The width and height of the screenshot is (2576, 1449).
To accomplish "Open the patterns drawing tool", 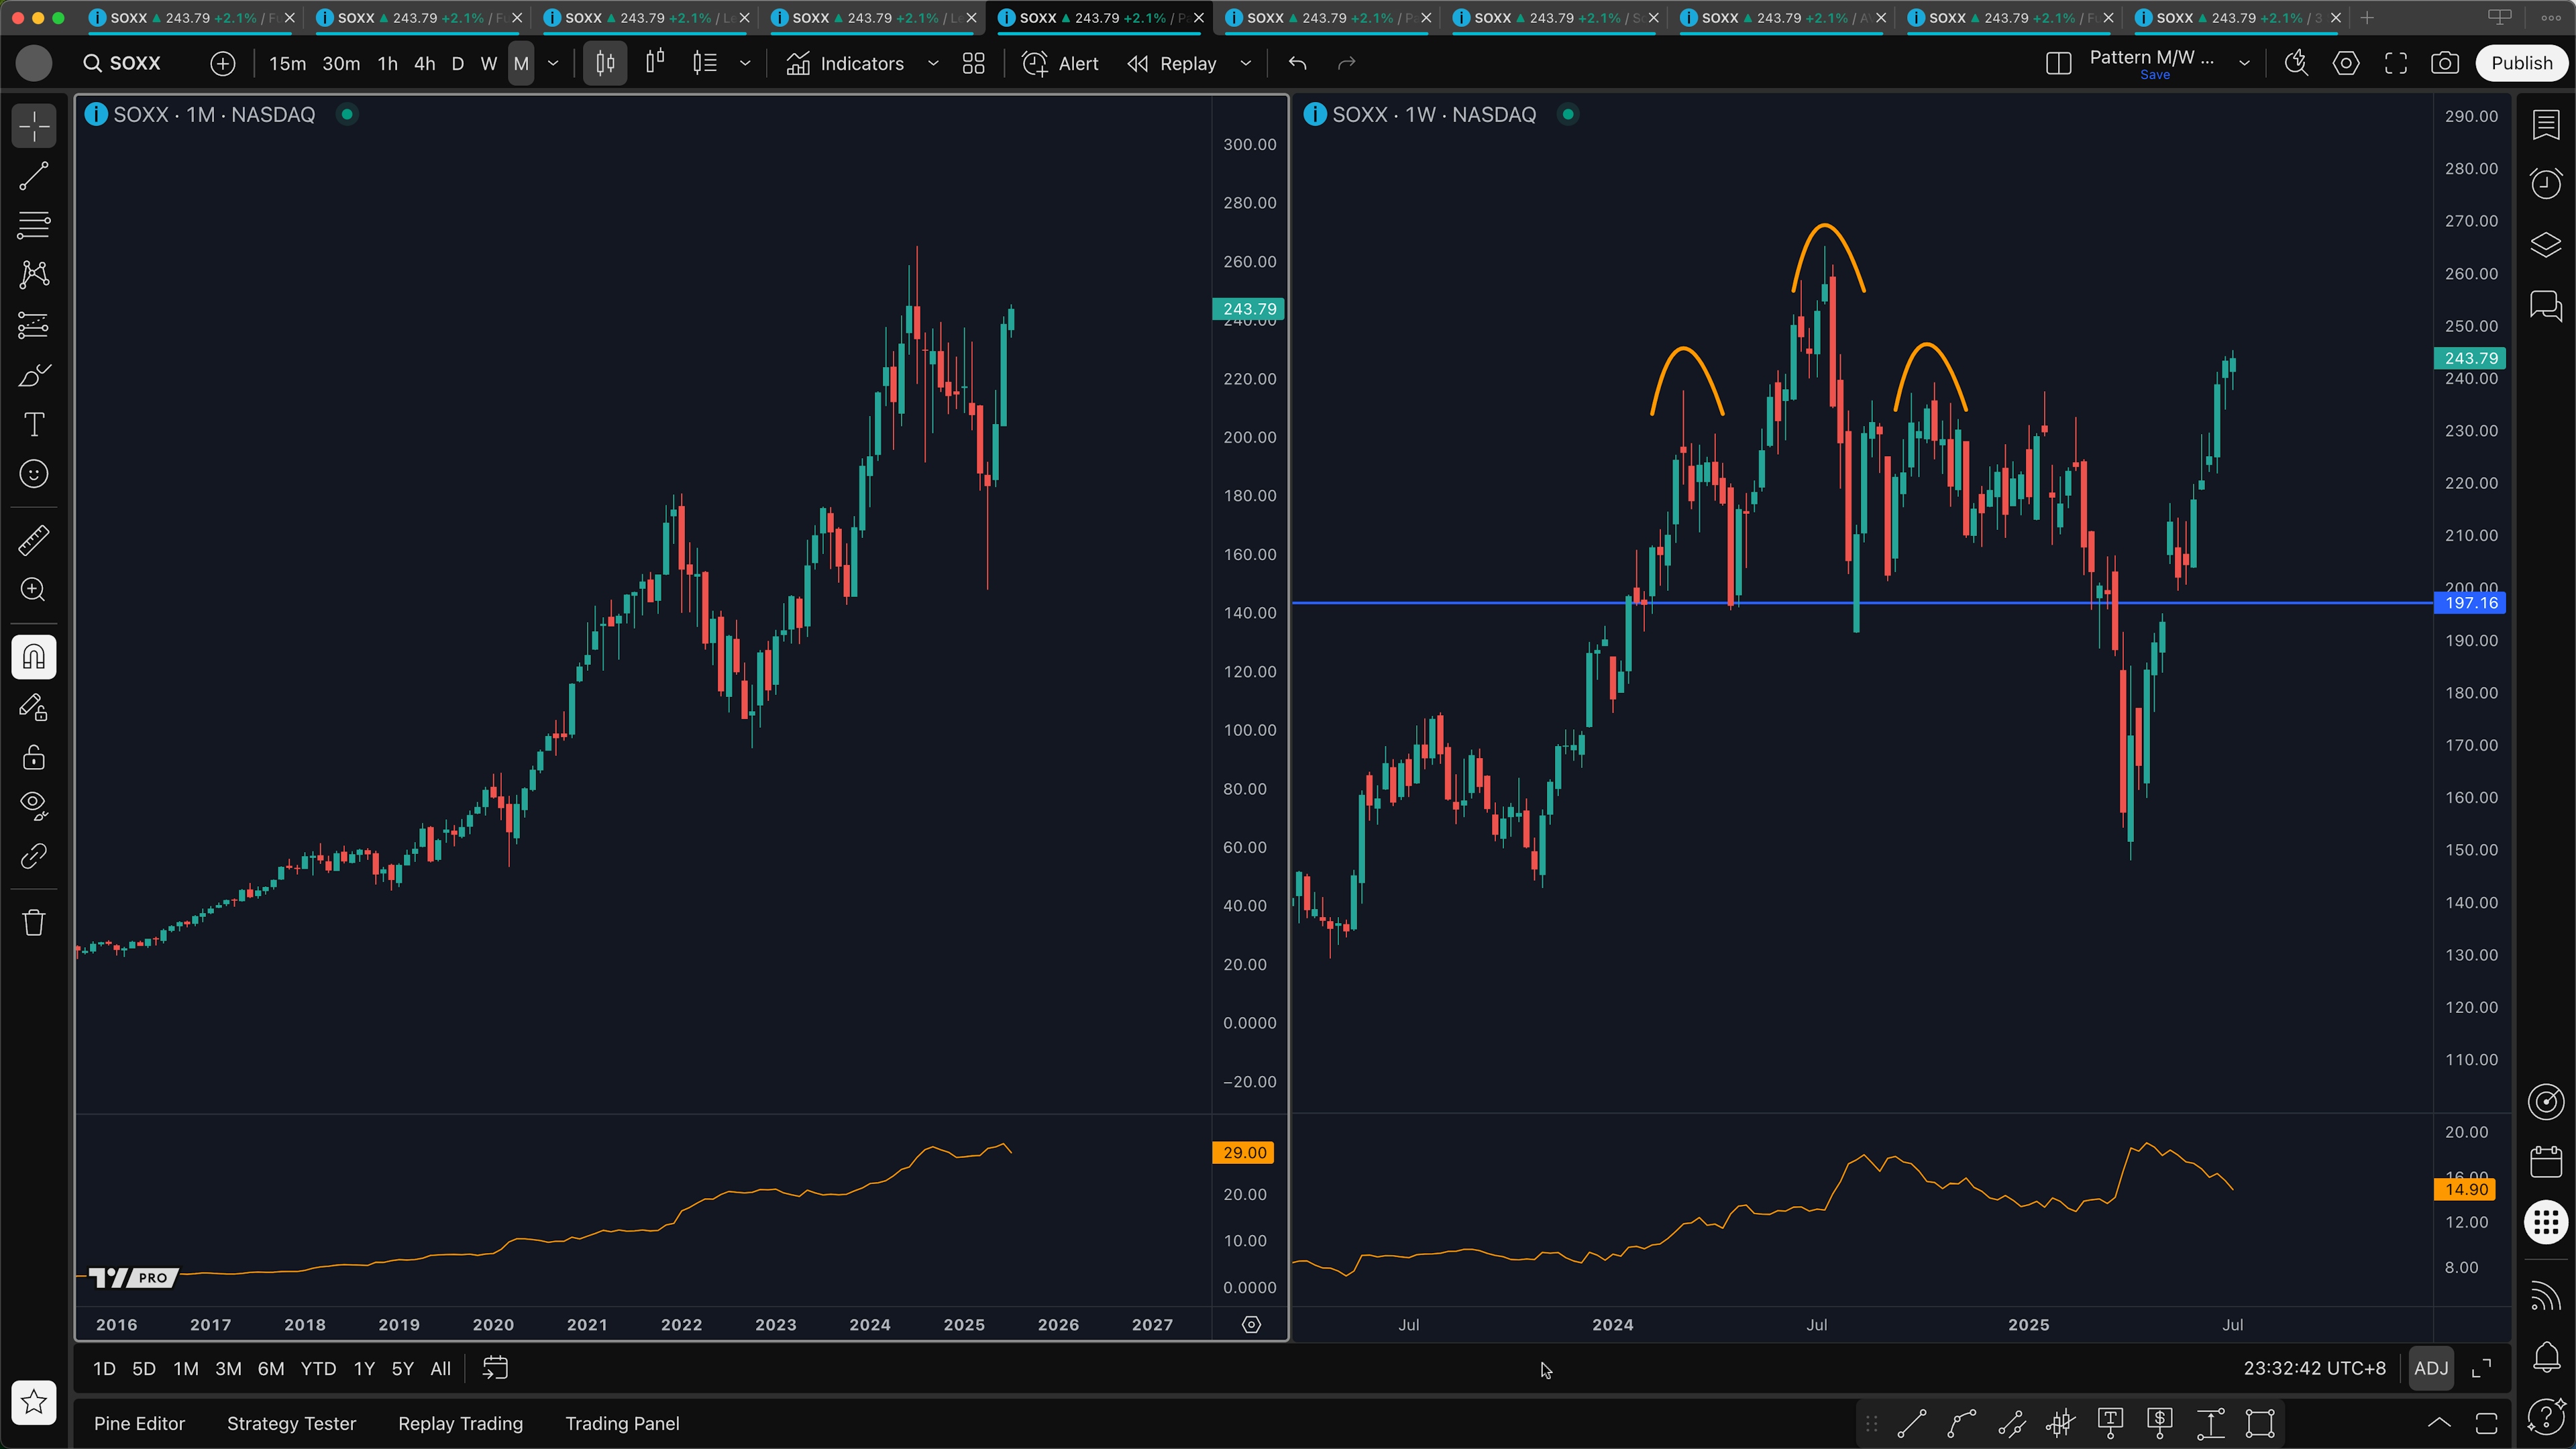I will point(34,275).
